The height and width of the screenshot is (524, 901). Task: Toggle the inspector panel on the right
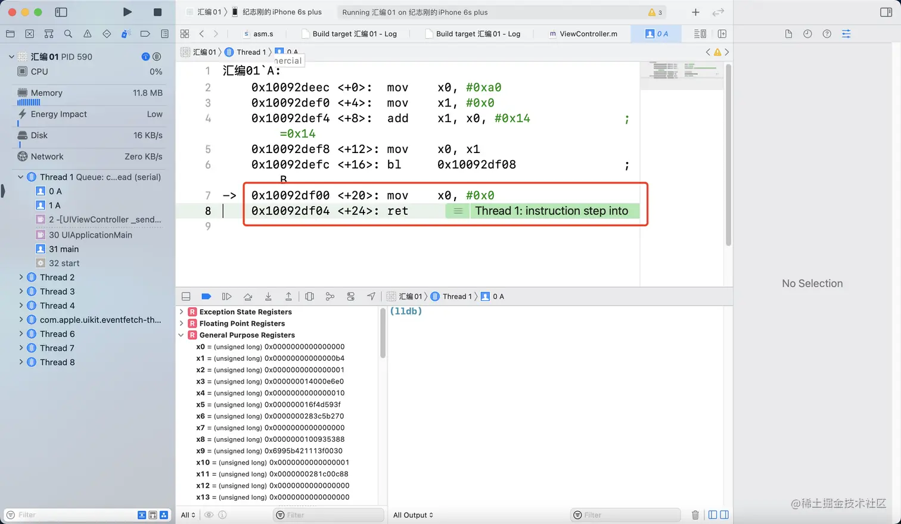point(886,12)
